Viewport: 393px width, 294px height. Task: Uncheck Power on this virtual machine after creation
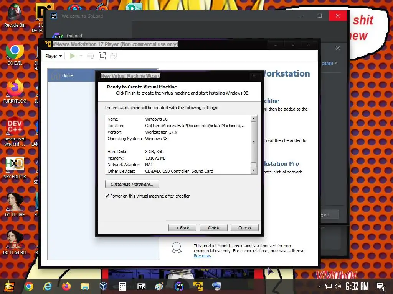tap(107, 196)
